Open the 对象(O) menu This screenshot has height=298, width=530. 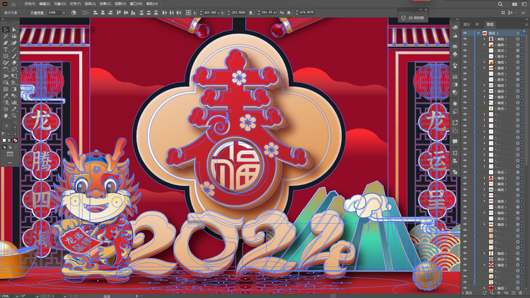[x=59, y=4]
